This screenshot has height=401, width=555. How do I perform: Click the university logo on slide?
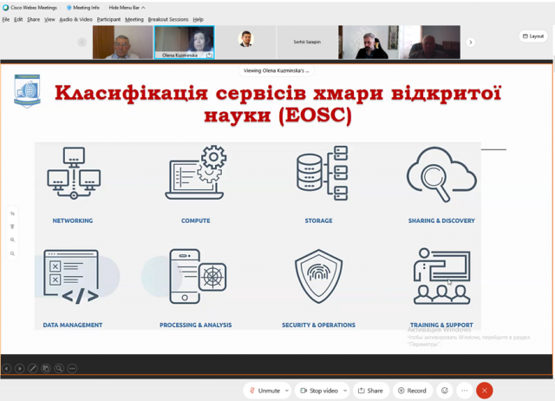pyautogui.click(x=27, y=90)
